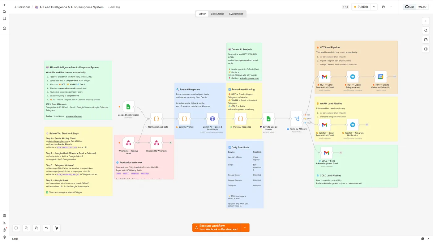Open workflow history clock icon
Image resolution: width=433 pixels, height=242 pixels.
pyautogui.click(x=384, y=7)
